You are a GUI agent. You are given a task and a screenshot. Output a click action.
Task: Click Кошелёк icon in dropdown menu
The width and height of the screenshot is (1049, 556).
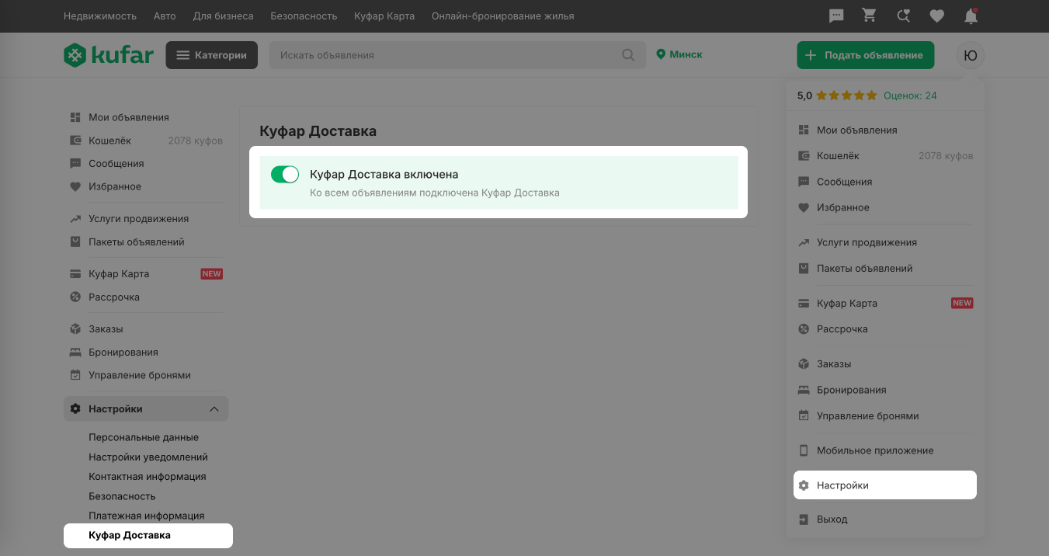pyautogui.click(x=804, y=156)
